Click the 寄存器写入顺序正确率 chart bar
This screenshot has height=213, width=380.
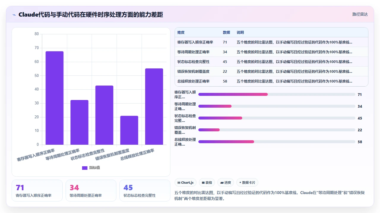pos(54,98)
